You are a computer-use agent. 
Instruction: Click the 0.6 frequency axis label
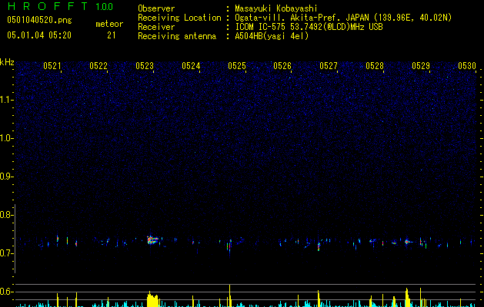6,292
